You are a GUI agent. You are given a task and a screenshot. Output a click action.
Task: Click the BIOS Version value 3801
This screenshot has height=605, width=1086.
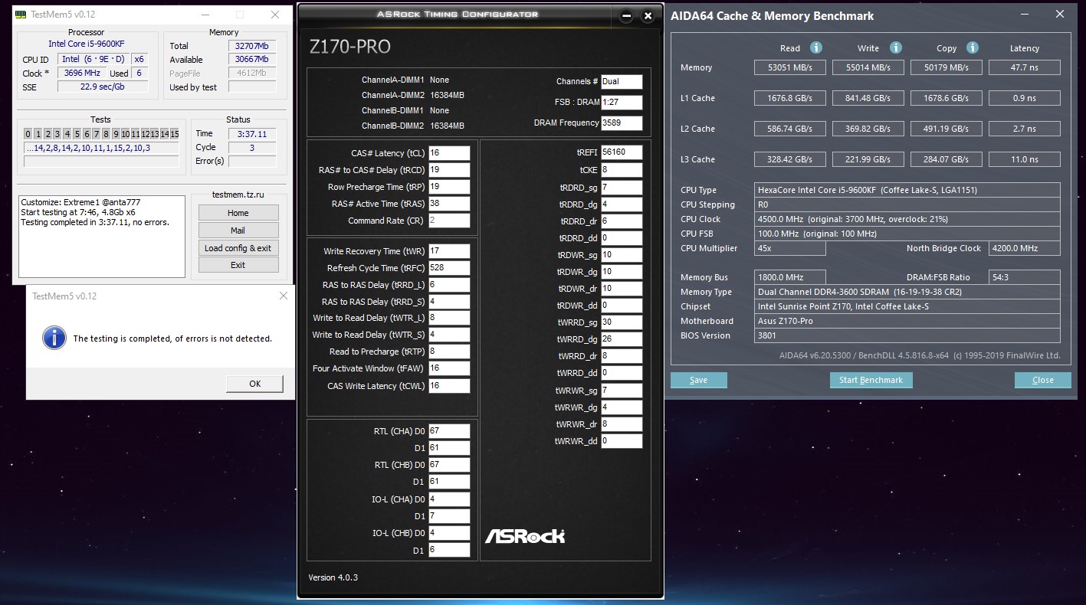click(x=907, y=335)
